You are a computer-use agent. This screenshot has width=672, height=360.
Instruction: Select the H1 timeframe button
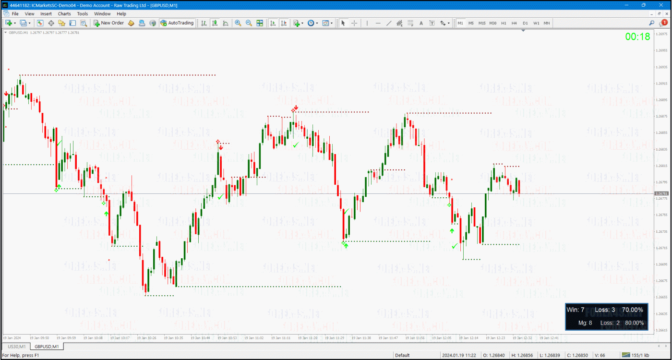coord(504,23)
